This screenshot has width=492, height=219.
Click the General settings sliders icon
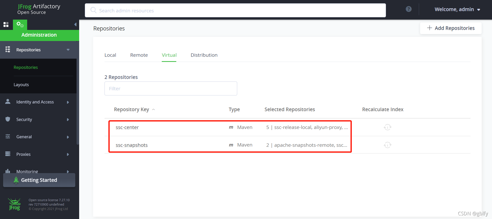(x=8, y=136)
